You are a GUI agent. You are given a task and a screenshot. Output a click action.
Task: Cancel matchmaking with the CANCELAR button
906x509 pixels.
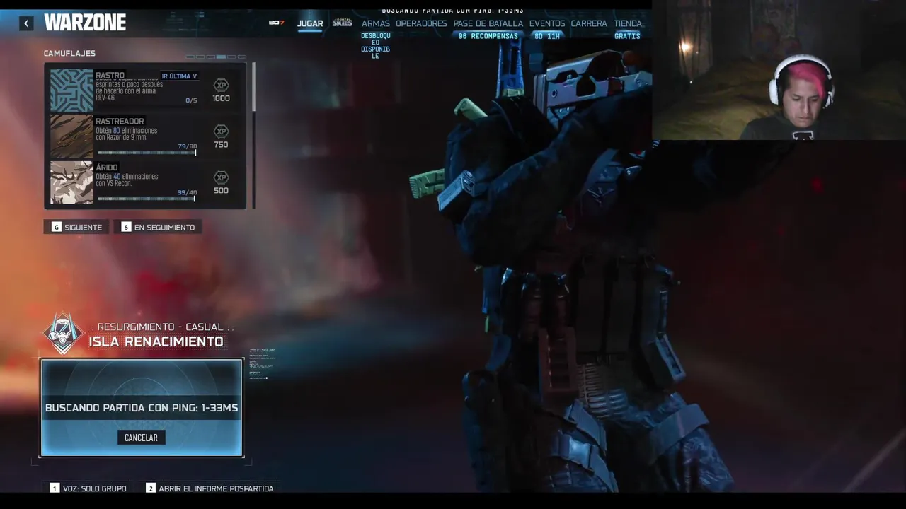tap(141, 438)
